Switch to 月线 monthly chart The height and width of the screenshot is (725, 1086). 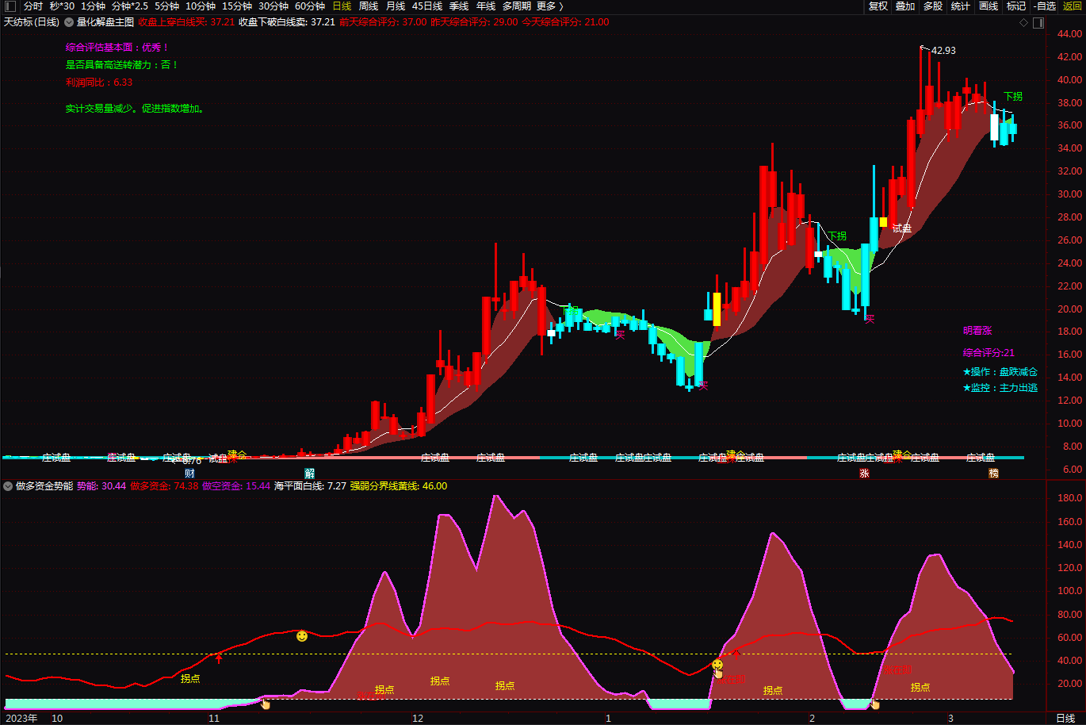point(396,6)
